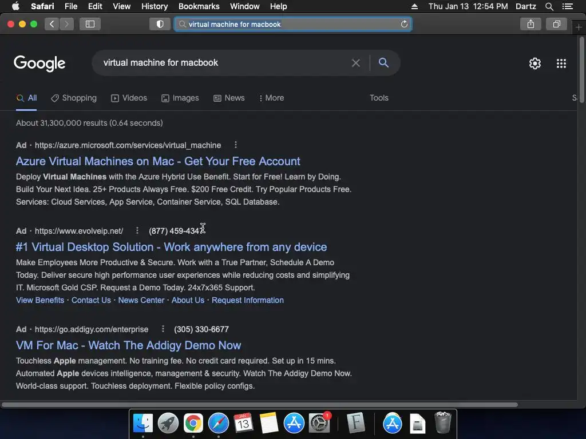Follow the Contact Us sitelink
586x439 pixels.
(91, 300)
